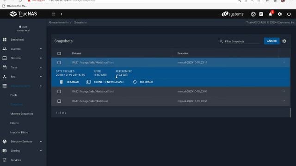Open Pools under storage
This screenshot has width=296, height=166.
14,95
